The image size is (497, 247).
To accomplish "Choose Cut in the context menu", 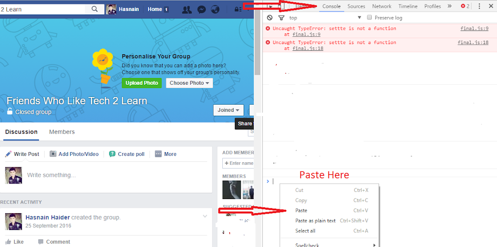I will (x=330, y=190).
